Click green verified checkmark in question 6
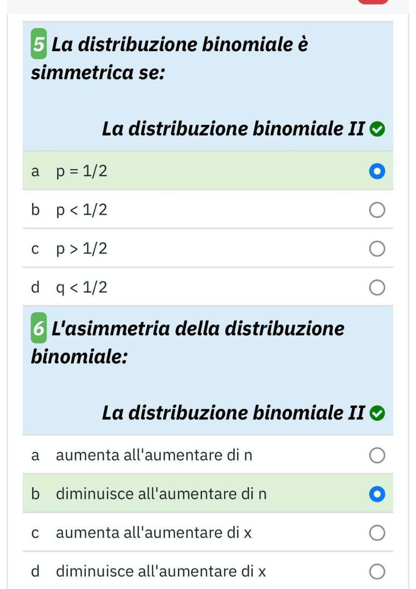 click(377, 414)
